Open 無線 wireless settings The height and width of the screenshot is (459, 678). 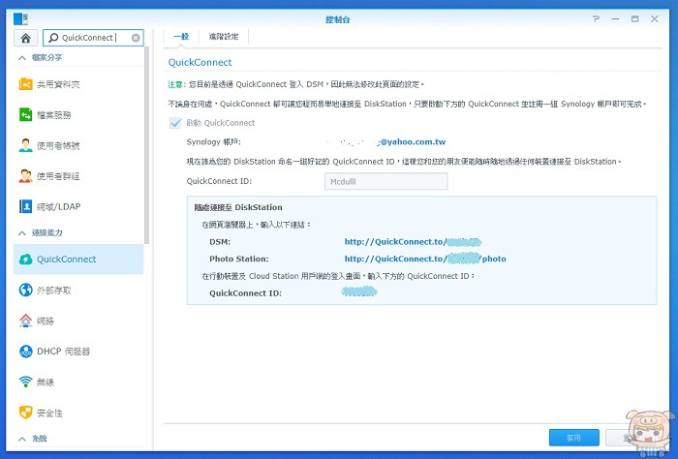[x=46, y=382]
